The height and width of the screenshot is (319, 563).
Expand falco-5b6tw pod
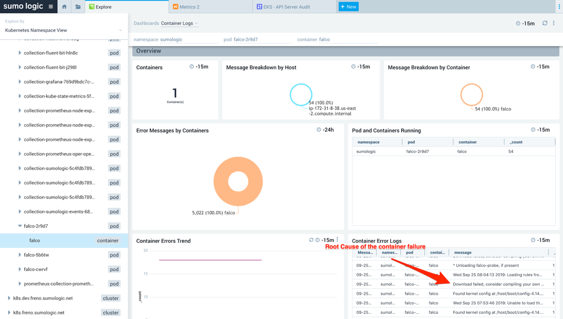coord(20,255)
